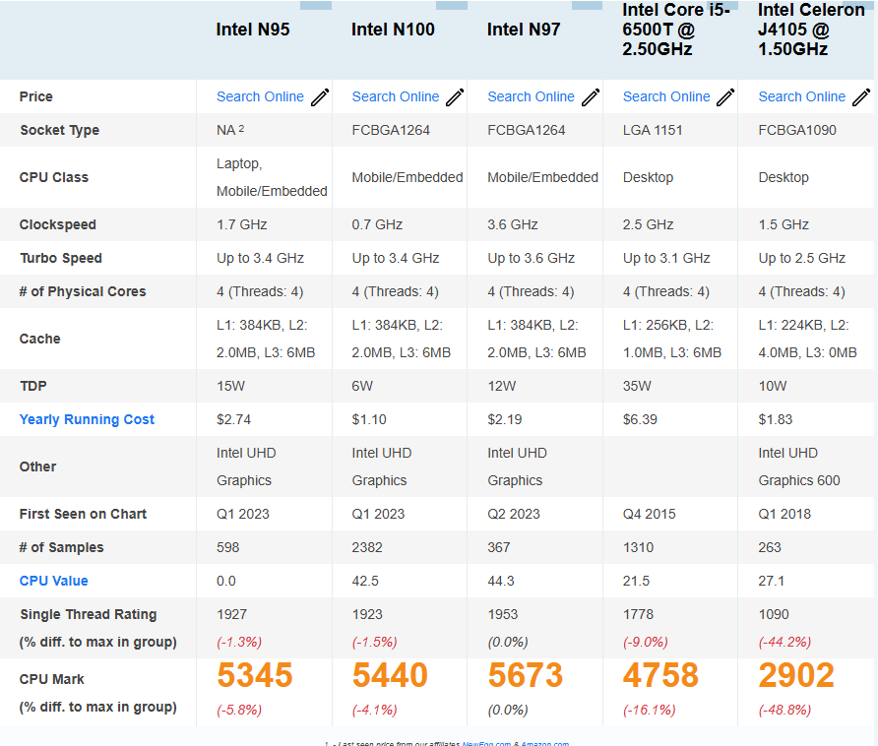The width and height of the screenshot is (878, 746).
Task: Open Search Online link for Intel N97
Action: click(531, 96)
